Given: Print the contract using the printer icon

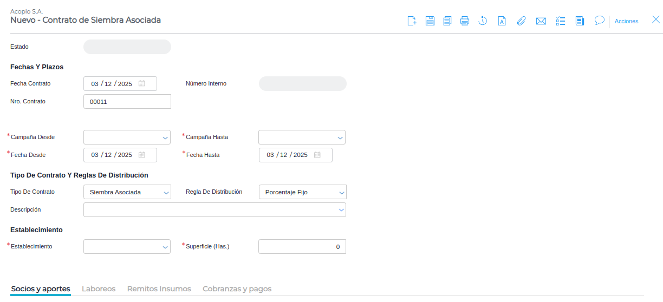Looking at the screenshot, I should [x=465, y=21].
